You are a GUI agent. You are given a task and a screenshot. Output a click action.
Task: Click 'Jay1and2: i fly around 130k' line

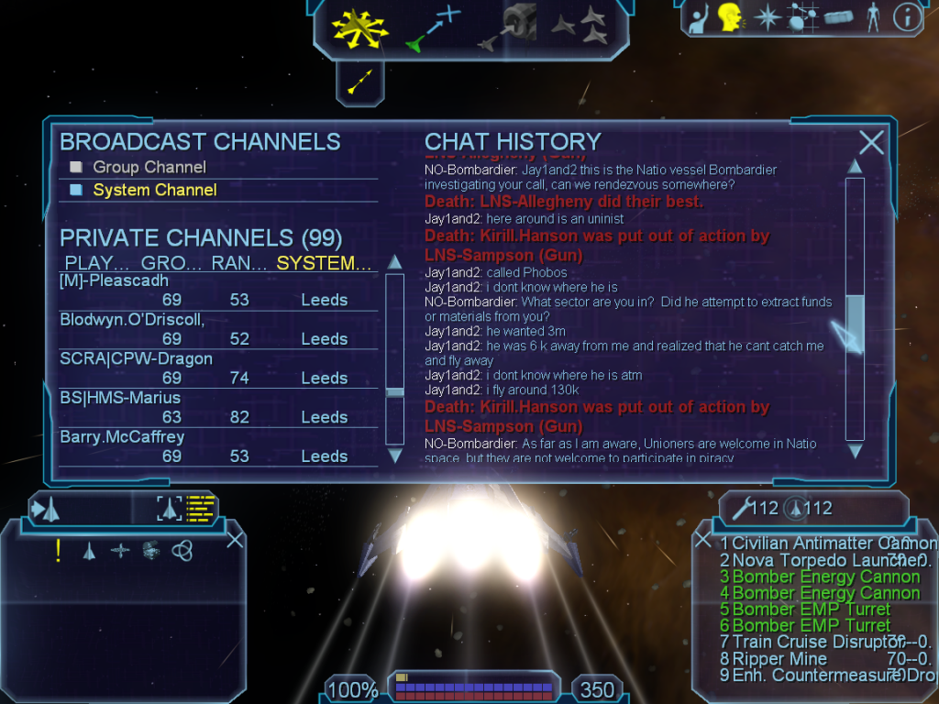(x=502, y=390)
